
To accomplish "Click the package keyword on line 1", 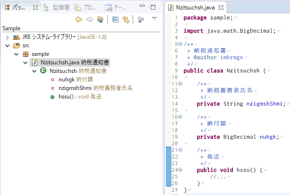I will [x=195, y=18].
